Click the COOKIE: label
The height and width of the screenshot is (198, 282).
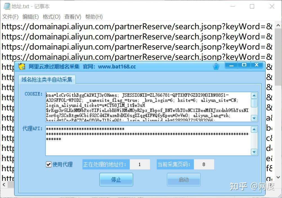pos(33,94)
